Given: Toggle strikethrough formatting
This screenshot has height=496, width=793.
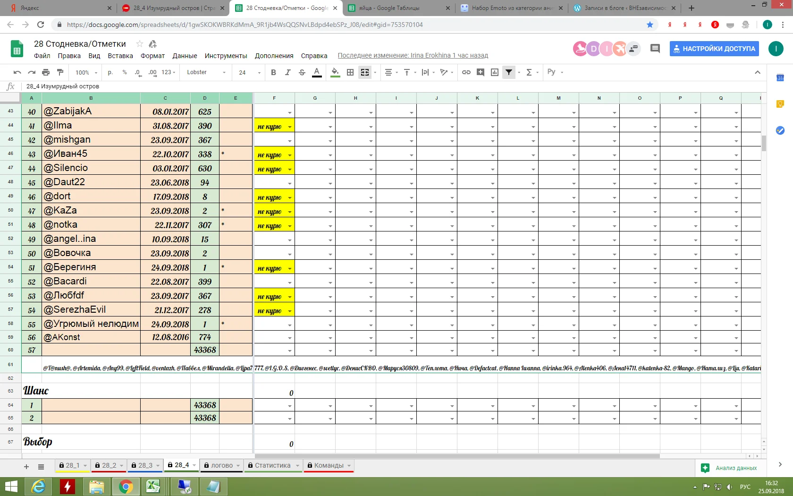Looking at the screenshot, I should point(302,72).
